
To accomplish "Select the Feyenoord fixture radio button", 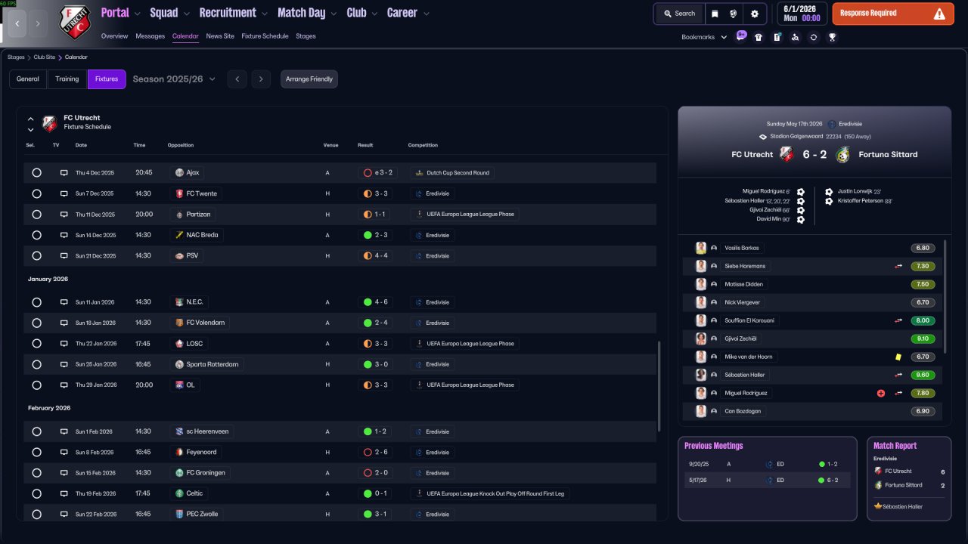I will pyautogui.click(x=36, y=453).
